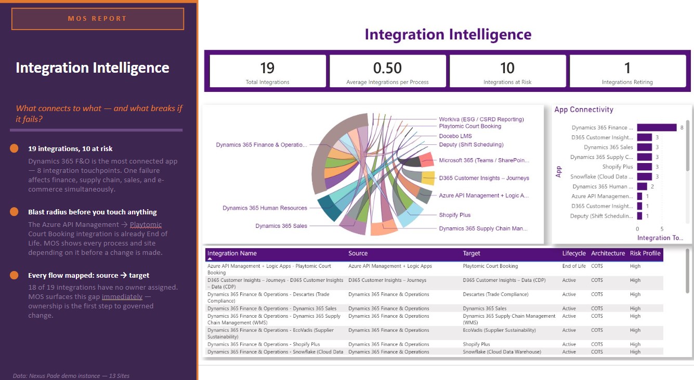
Task: Click the Dynamics 365 Finance bar with value 8
Action: point(657,128)
